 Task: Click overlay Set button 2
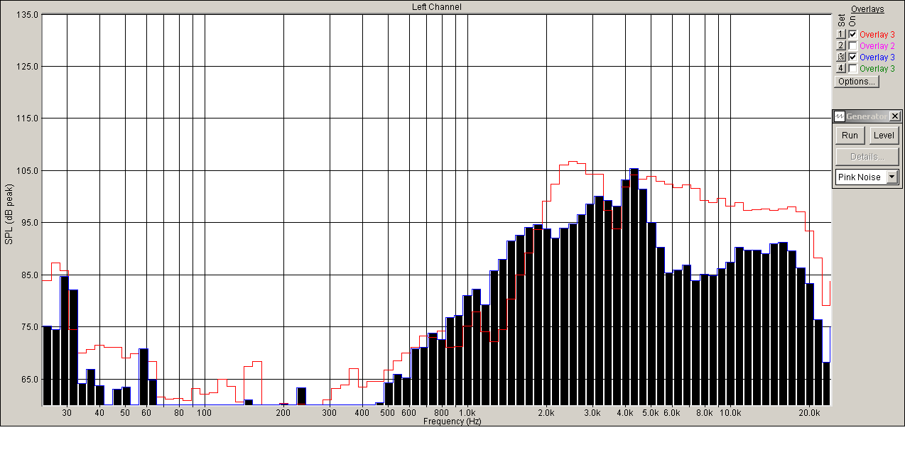[x=841, y=45]
